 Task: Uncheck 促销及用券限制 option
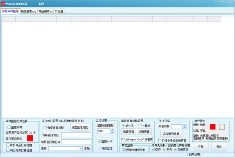(124, 150)
